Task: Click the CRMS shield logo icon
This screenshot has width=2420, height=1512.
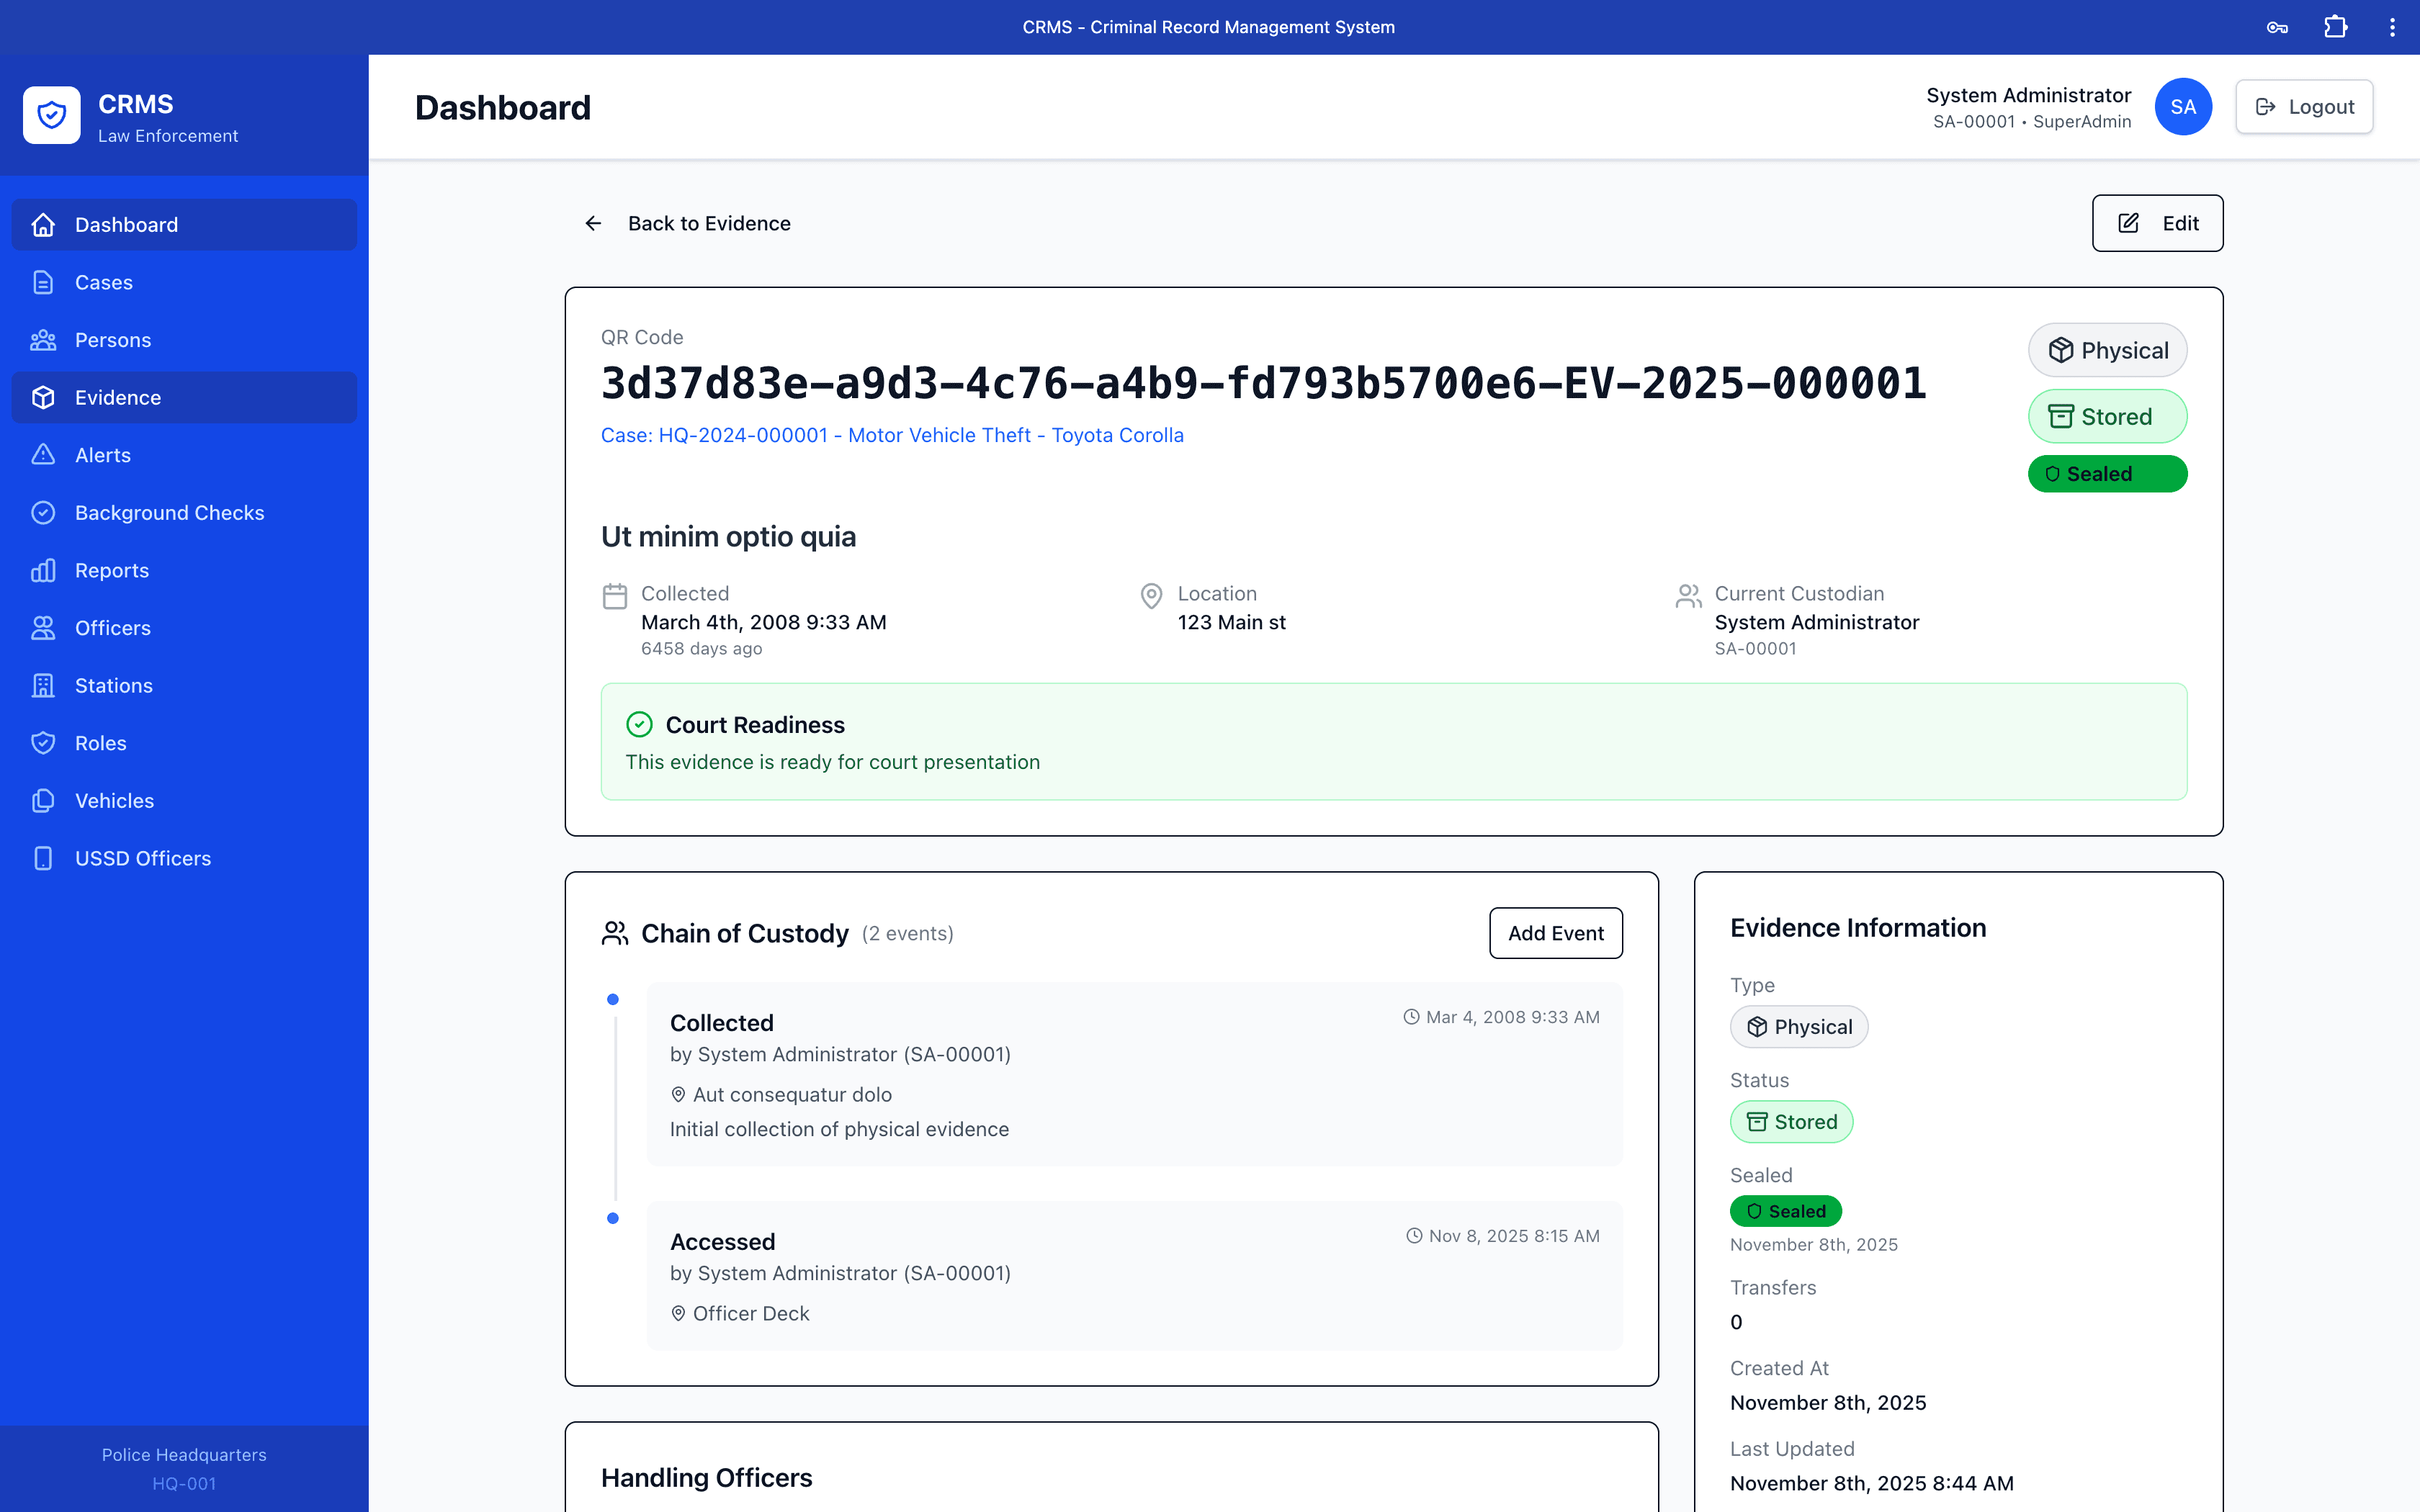Action: 52,115
